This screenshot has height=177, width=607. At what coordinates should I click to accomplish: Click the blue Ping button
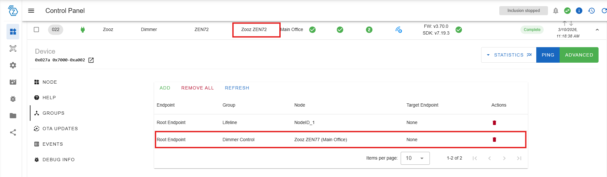548,55
